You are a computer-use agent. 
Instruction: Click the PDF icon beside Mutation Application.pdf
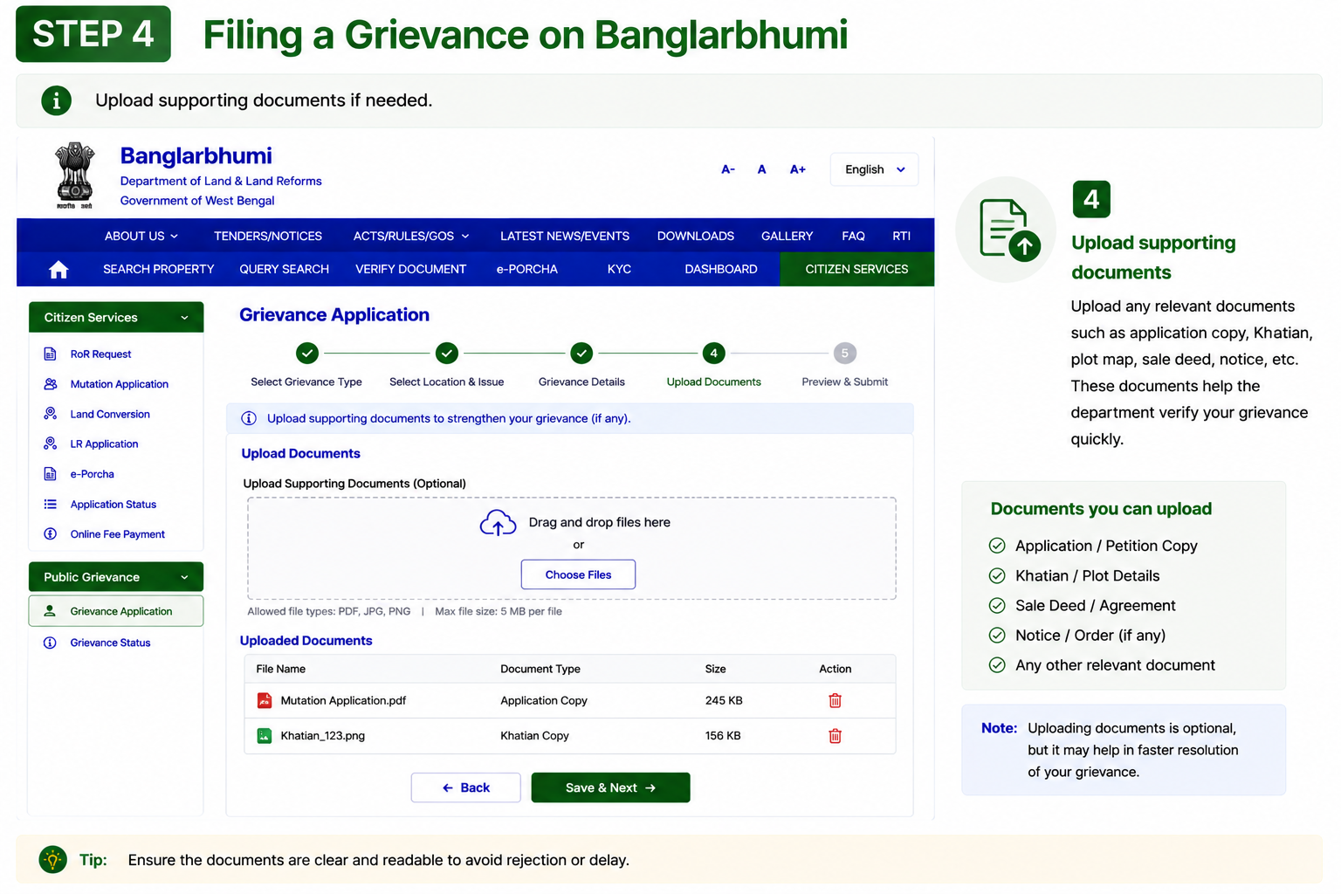coord(265,700)
